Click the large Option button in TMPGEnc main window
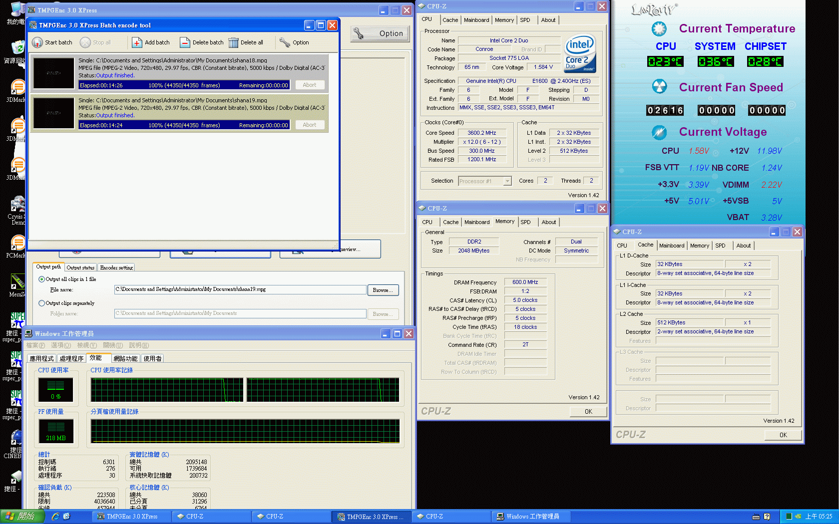 tap(380, 33)
